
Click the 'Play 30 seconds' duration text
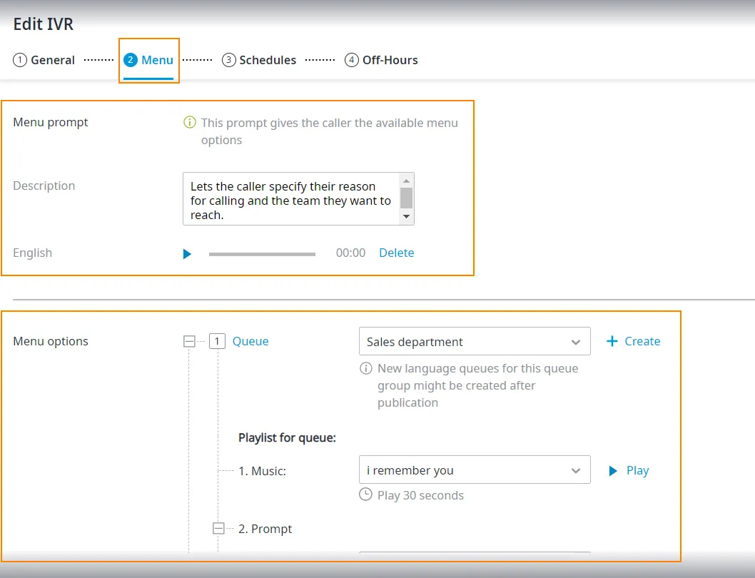tap(420, 495)
